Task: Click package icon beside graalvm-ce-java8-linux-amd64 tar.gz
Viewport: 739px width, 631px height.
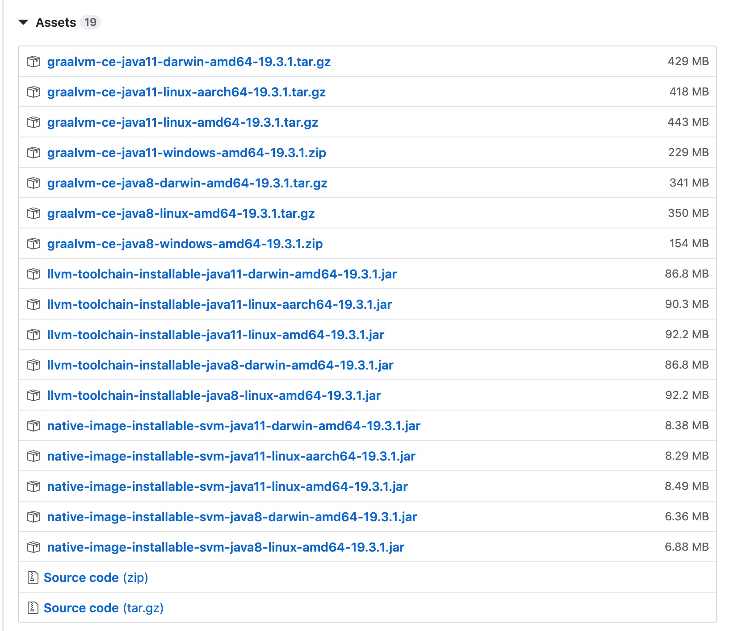Action: pos(34,213)
